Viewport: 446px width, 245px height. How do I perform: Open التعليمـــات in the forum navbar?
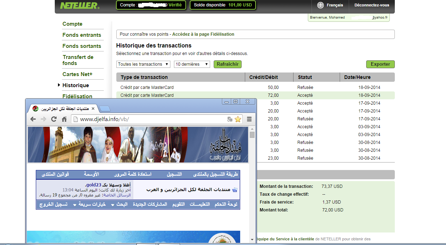[x=199, y=205]
